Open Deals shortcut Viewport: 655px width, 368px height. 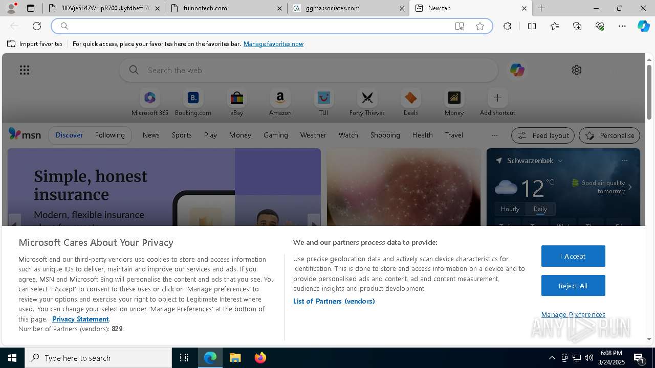tap(410, 102)
